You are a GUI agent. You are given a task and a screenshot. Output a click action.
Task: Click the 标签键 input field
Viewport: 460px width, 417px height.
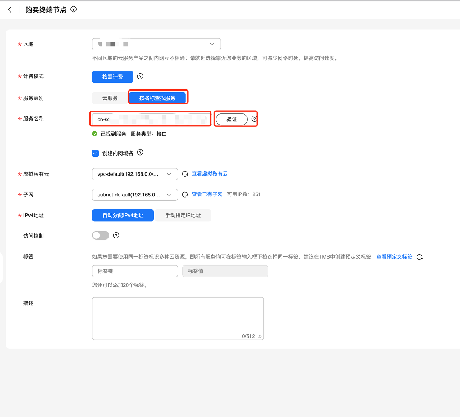pos(135,271)
